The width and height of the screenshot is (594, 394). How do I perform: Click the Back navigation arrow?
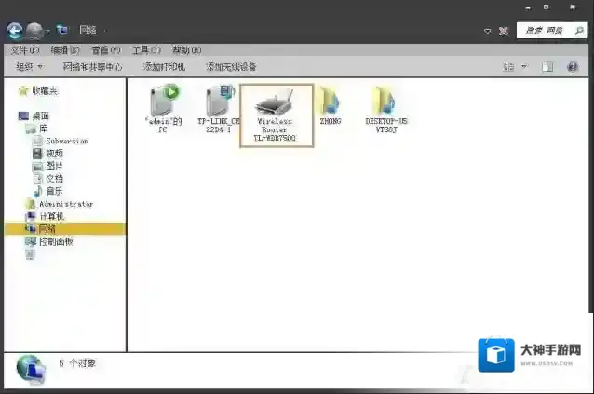[15, 31]
